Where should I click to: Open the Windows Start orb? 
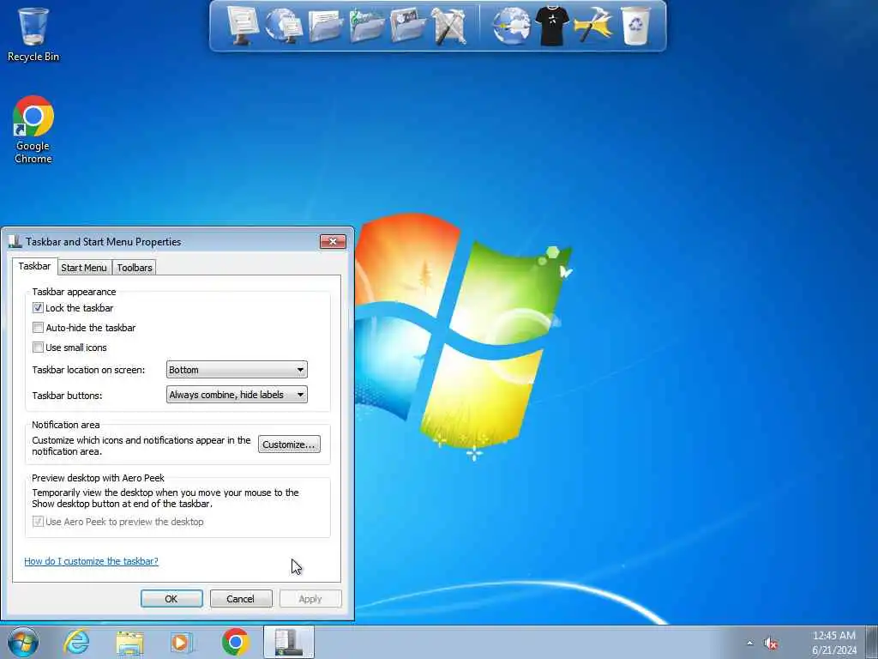coord(23,642)
